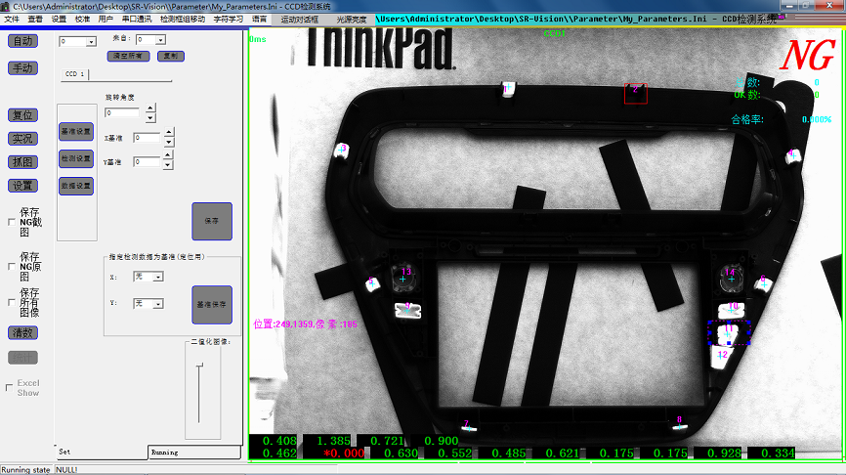Viewport: 846px width, 475px height.
Task: Enable the 保存NG截图 checkbox
Action: [11, 223]
